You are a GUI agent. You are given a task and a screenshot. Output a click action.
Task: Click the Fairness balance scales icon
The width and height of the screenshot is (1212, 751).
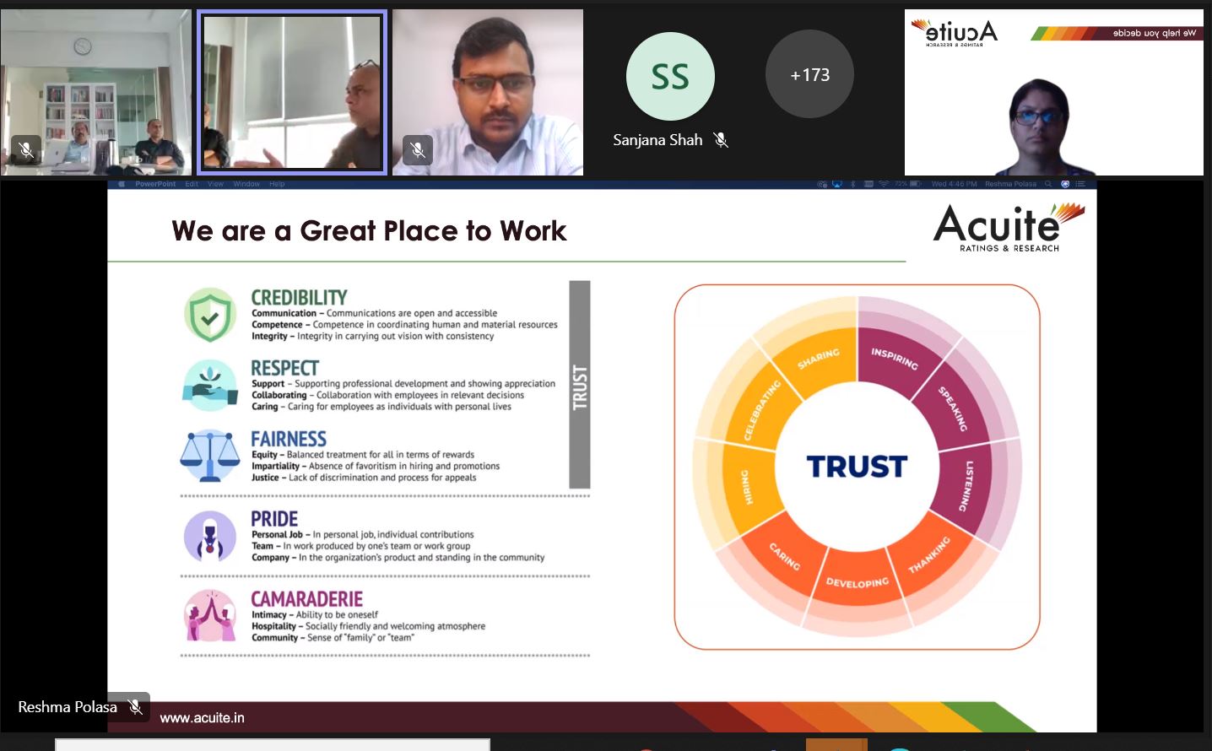click(x=210, y=456)
